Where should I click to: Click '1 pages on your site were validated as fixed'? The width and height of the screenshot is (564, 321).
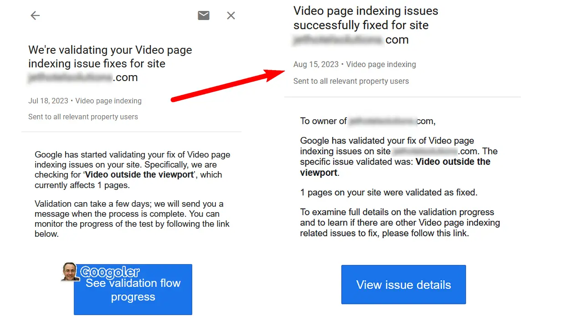[x=389, y=193]
